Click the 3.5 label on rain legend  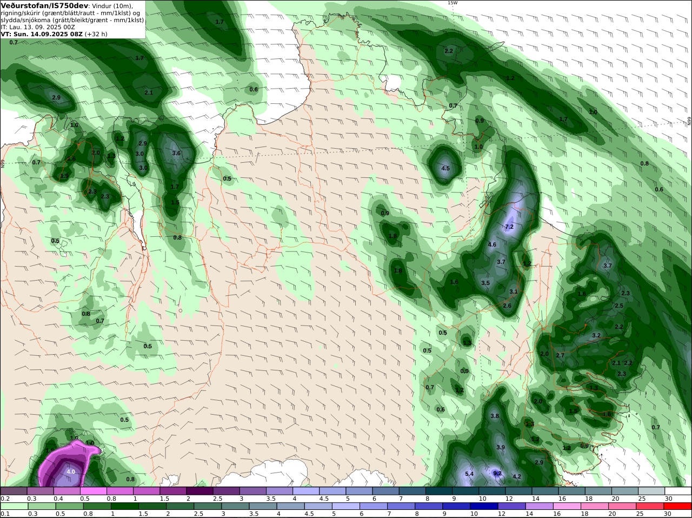click(x=254, y=514)
